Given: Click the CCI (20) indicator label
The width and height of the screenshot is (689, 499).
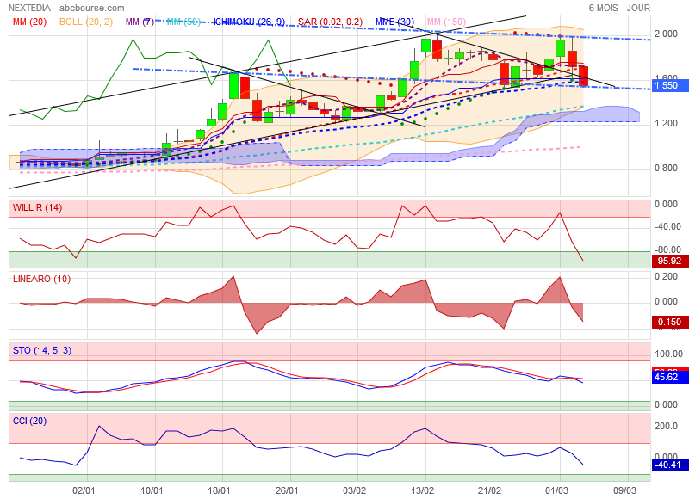Looking at the screenshot, I should [30, 421].
